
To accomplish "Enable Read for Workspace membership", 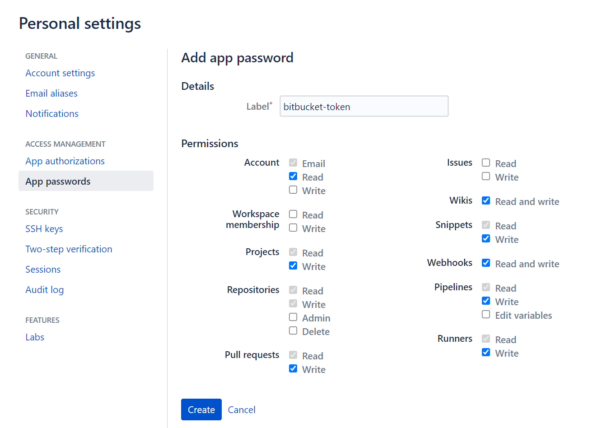I will point(293,214).
